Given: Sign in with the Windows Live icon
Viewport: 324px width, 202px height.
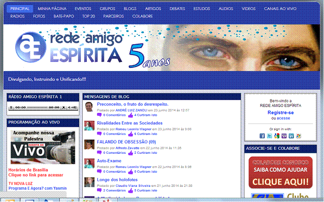Looking at the screenshot, I should (x=299, y=136).
